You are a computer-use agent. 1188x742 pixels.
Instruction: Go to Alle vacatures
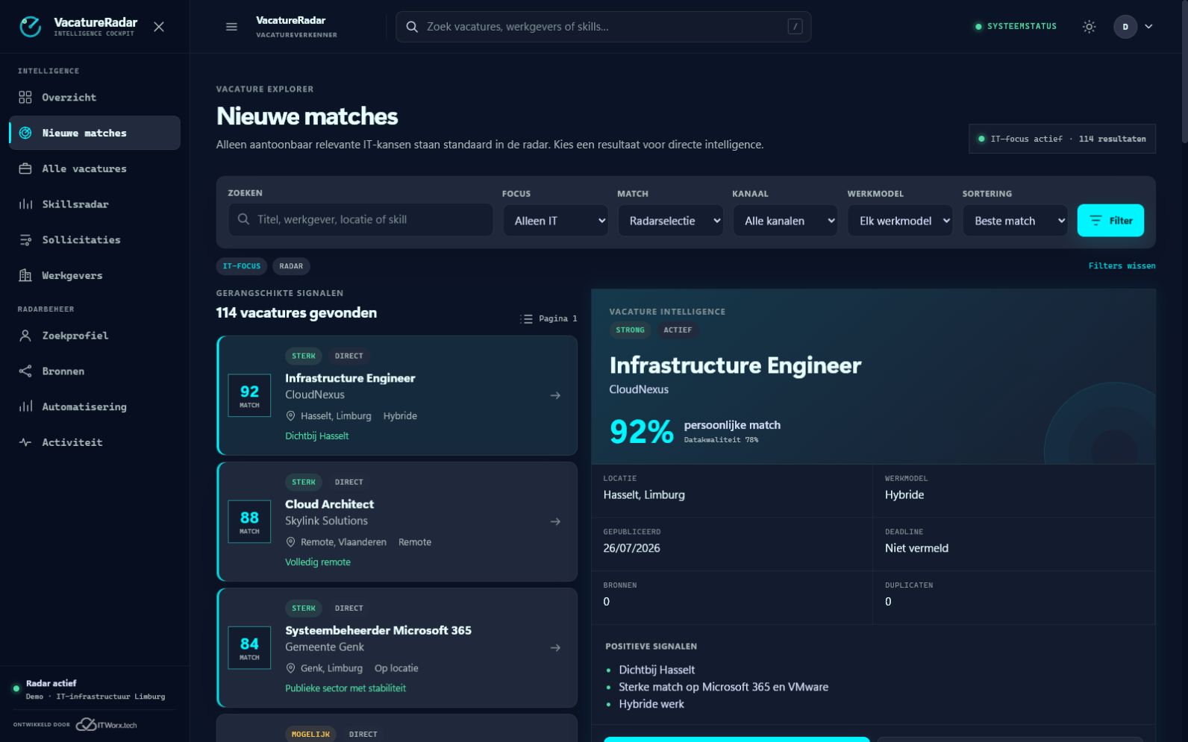point(95,169)
